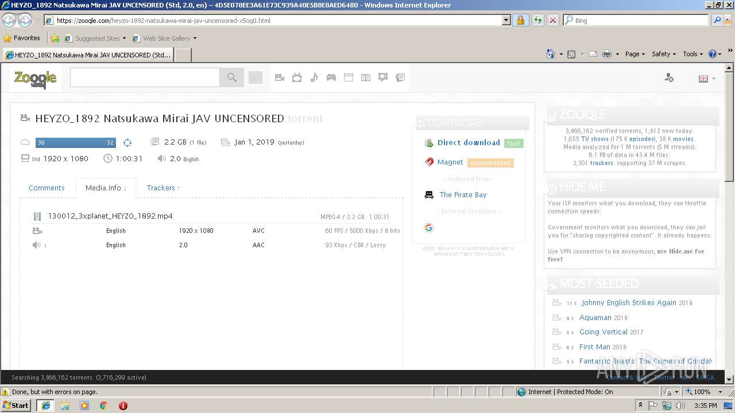Open the IE Help menu icon

pos(714,54)
